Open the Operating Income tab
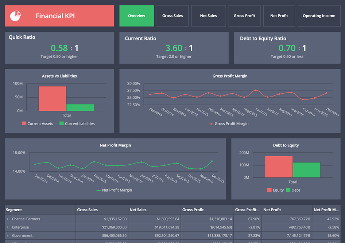This screenshot has height=243, width=345. [319, 16]
